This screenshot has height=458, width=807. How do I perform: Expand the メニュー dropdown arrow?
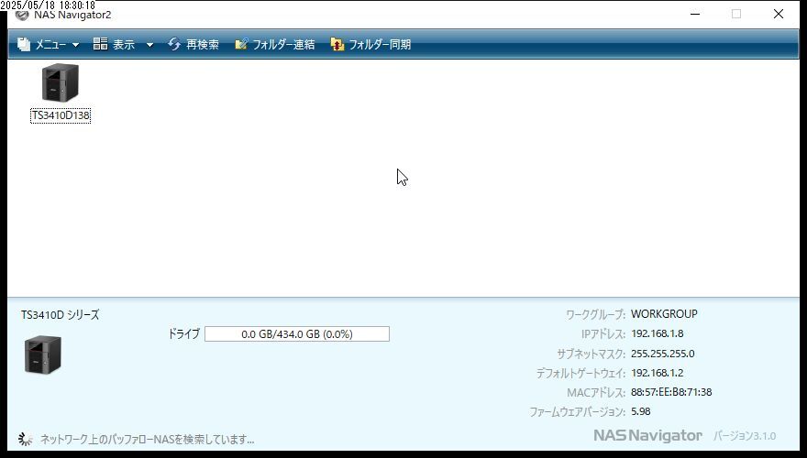(x=75, y=45)
